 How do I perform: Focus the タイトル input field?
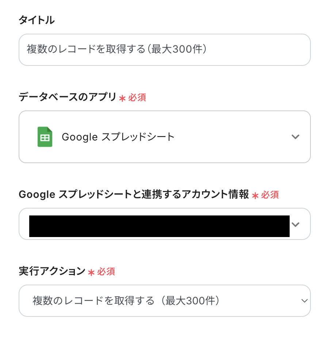click(x=164, y=50)
